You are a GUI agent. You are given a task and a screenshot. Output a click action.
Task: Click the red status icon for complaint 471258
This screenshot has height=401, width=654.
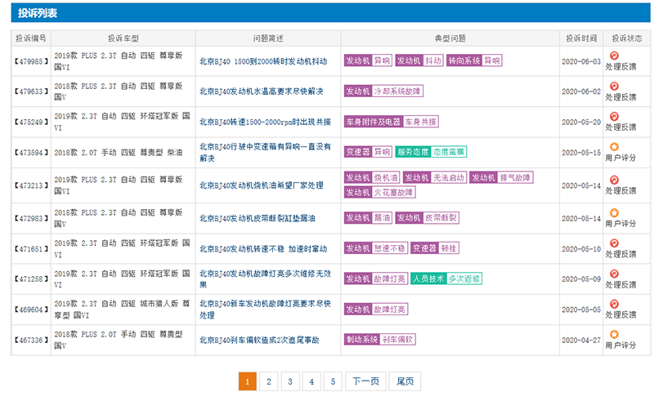click(x=614, y=274)
